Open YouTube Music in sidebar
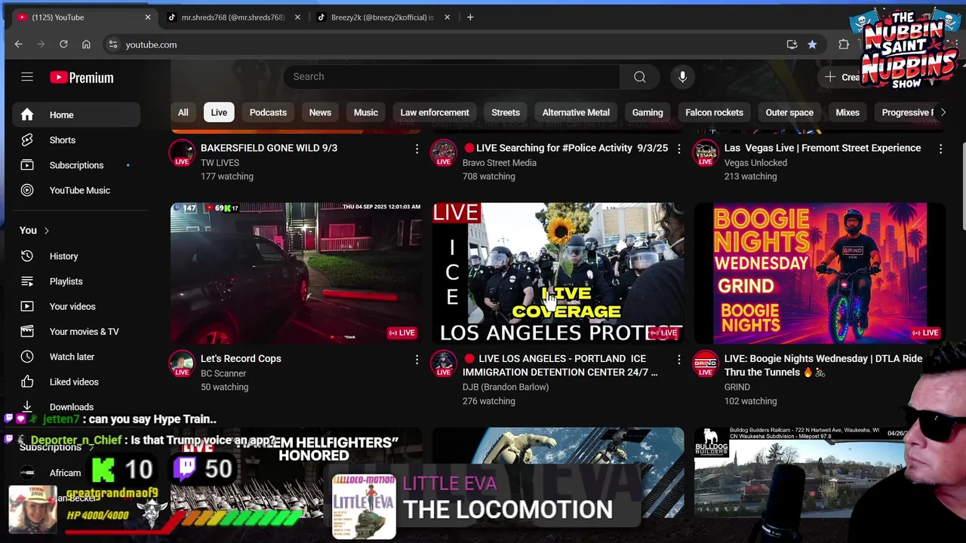Viewport: 966px width, 543px height. point(76,190)
